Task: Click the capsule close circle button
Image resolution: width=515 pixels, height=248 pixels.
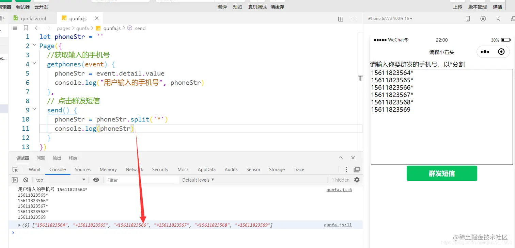Action: 501,52
